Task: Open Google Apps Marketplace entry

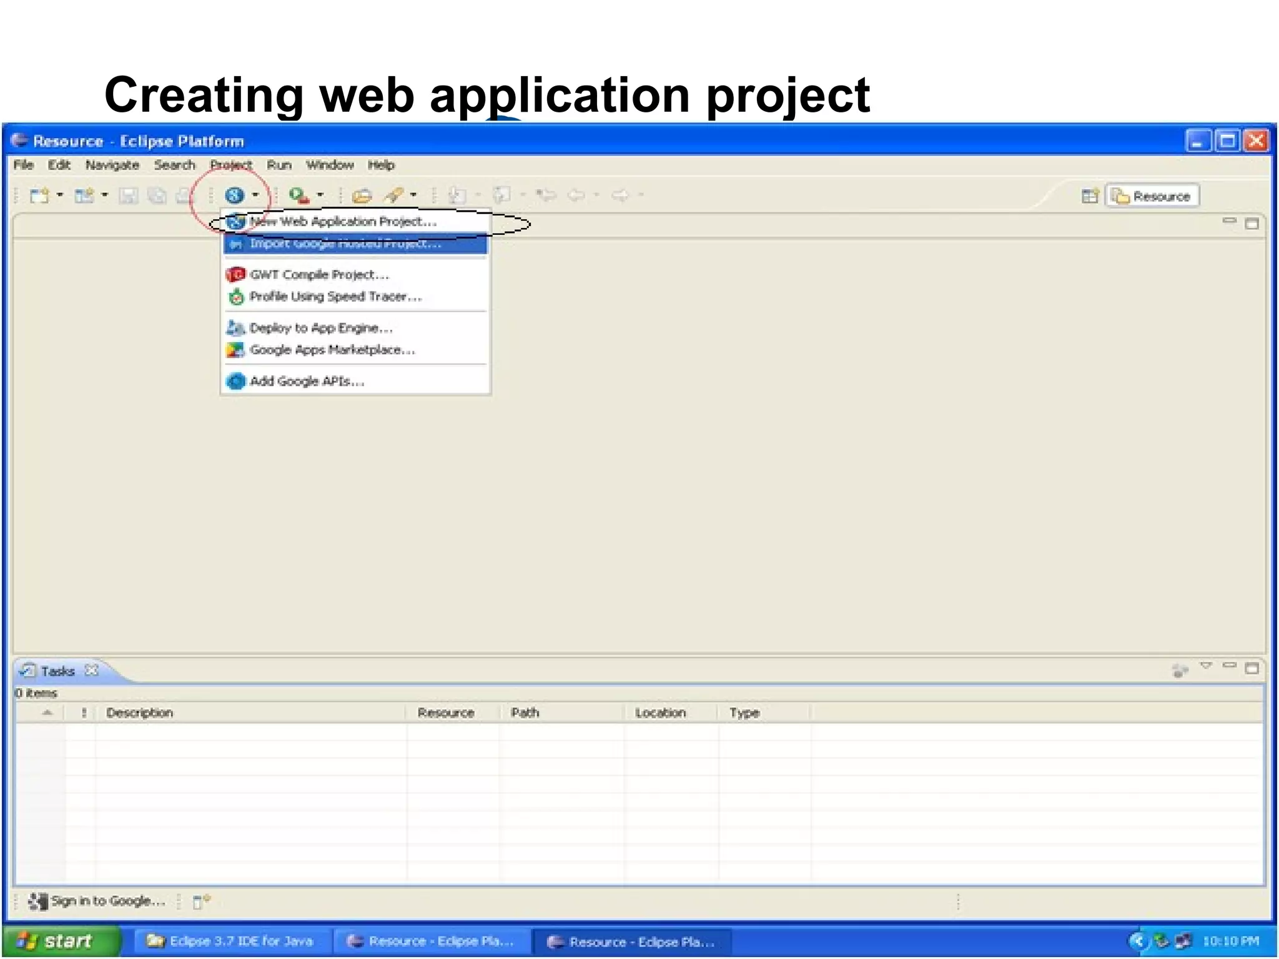Action: [355, 350]
